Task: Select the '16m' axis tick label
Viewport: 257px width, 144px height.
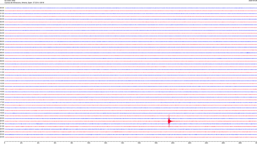Action: pyautogui.click(x=139, y=143)
